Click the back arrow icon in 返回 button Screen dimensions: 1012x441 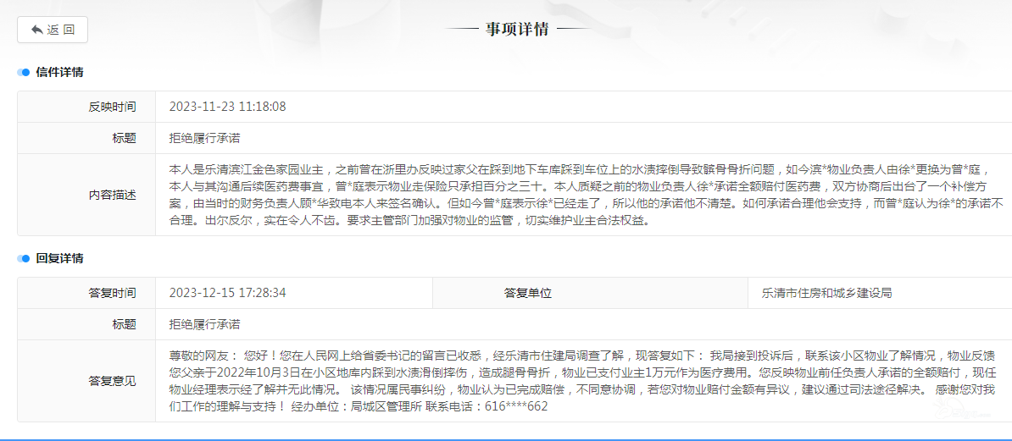tap(36, 30)
